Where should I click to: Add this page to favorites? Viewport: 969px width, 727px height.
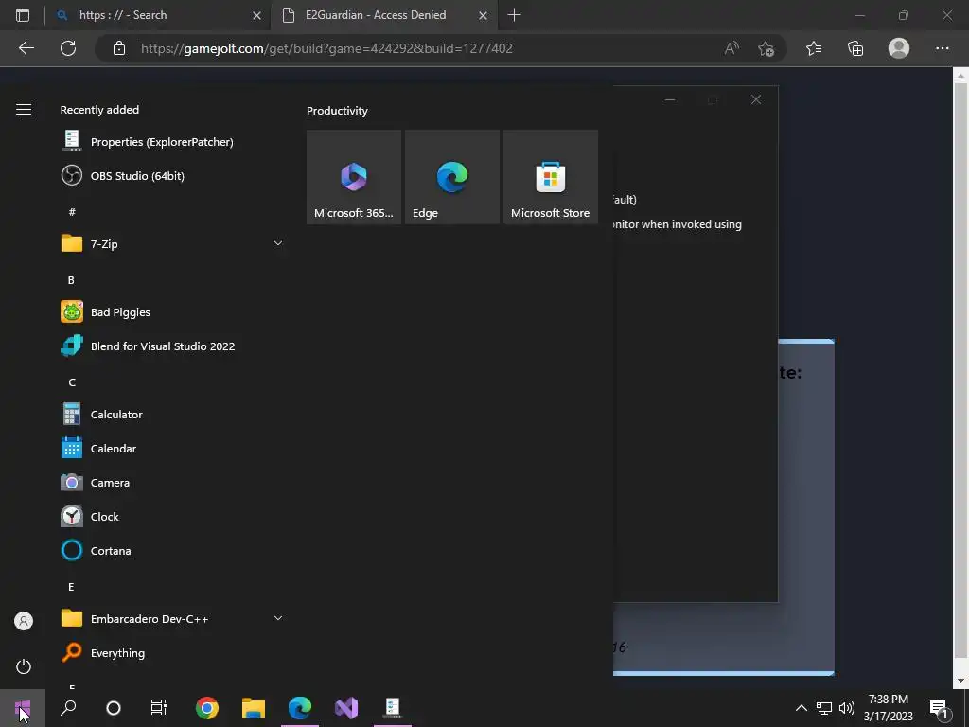[x=766, y=48]
